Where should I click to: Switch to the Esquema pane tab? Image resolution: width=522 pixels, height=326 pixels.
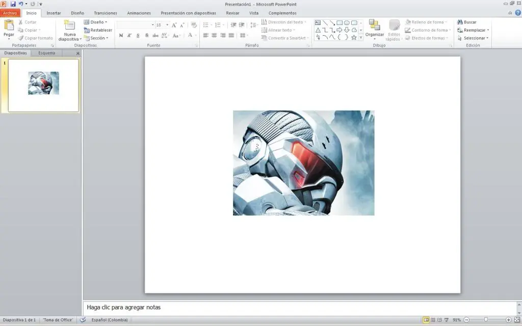46,53
